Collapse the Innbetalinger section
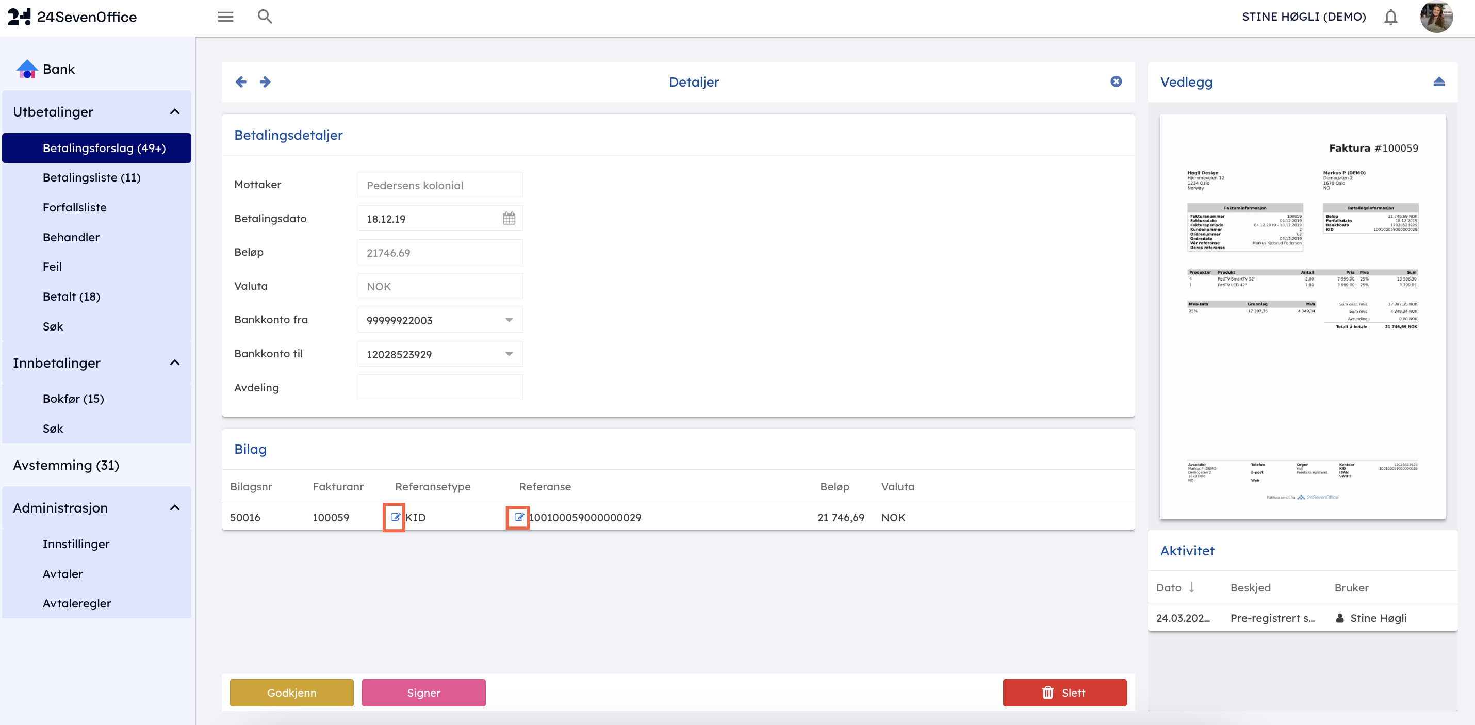 175,362
